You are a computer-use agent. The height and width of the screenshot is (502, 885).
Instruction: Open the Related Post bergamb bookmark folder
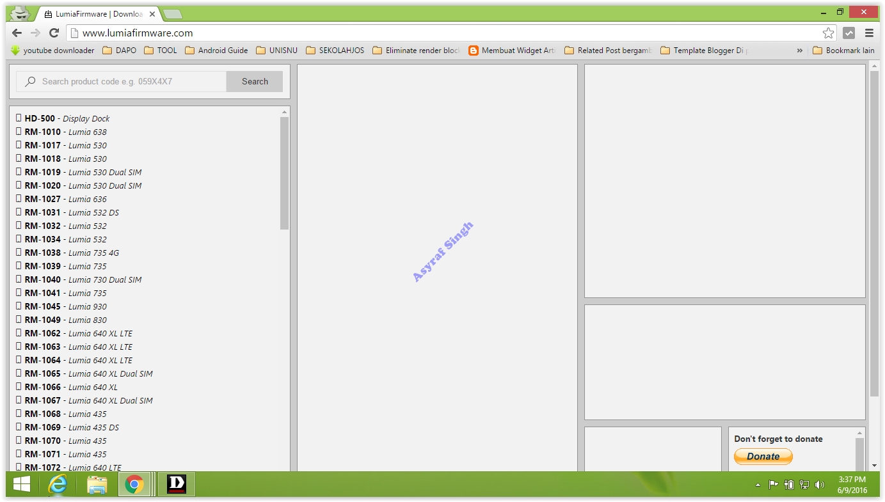click(x=609, y=51)
